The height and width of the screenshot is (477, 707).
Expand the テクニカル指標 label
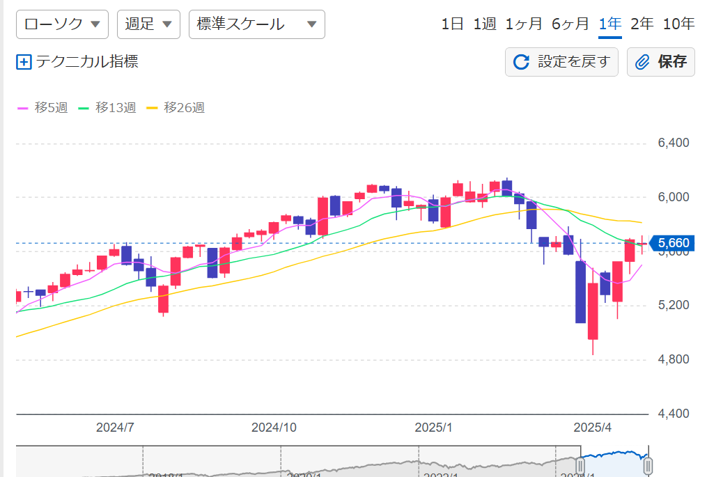(87, 61)
